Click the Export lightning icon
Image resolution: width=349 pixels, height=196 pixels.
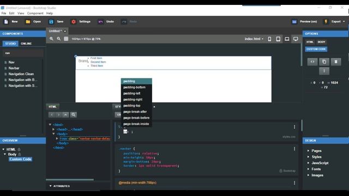pos(326,22)
